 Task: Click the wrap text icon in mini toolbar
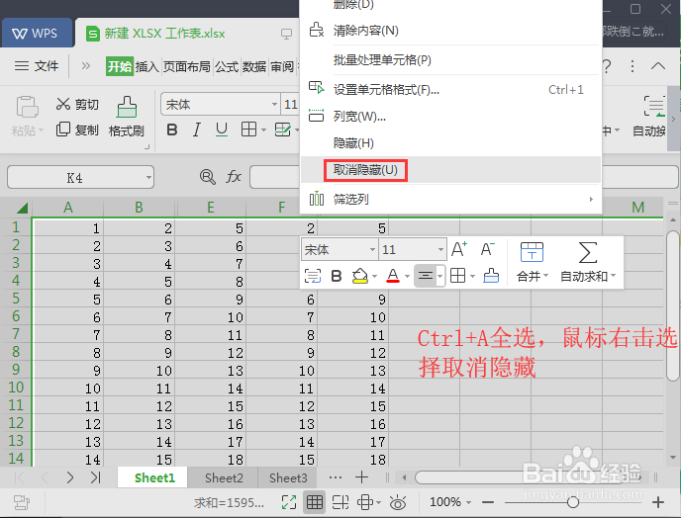point(313,276)
